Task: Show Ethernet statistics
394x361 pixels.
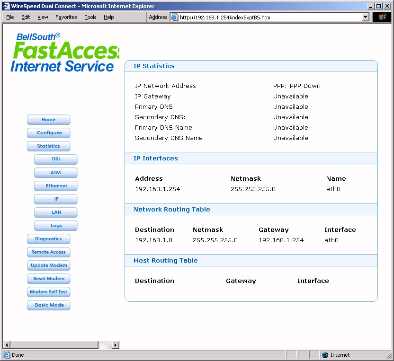Action: 56,186
